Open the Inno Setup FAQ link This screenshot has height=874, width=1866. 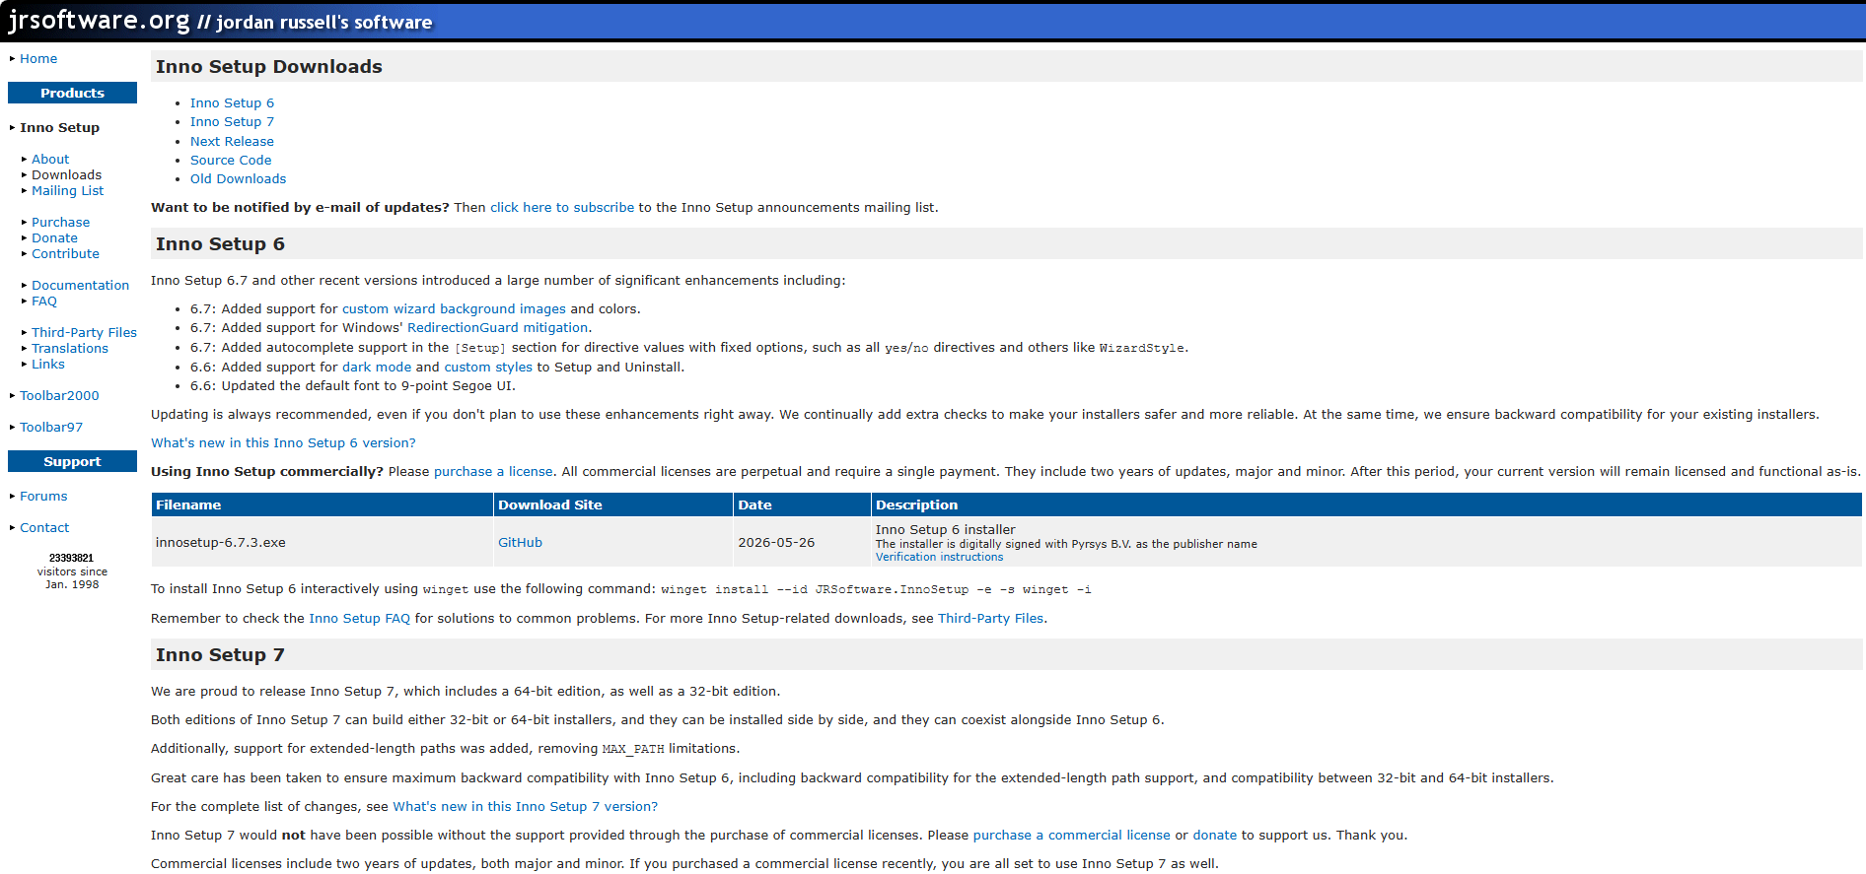coord(359,619)
